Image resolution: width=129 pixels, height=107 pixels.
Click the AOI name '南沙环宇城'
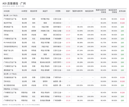[8, 23]
